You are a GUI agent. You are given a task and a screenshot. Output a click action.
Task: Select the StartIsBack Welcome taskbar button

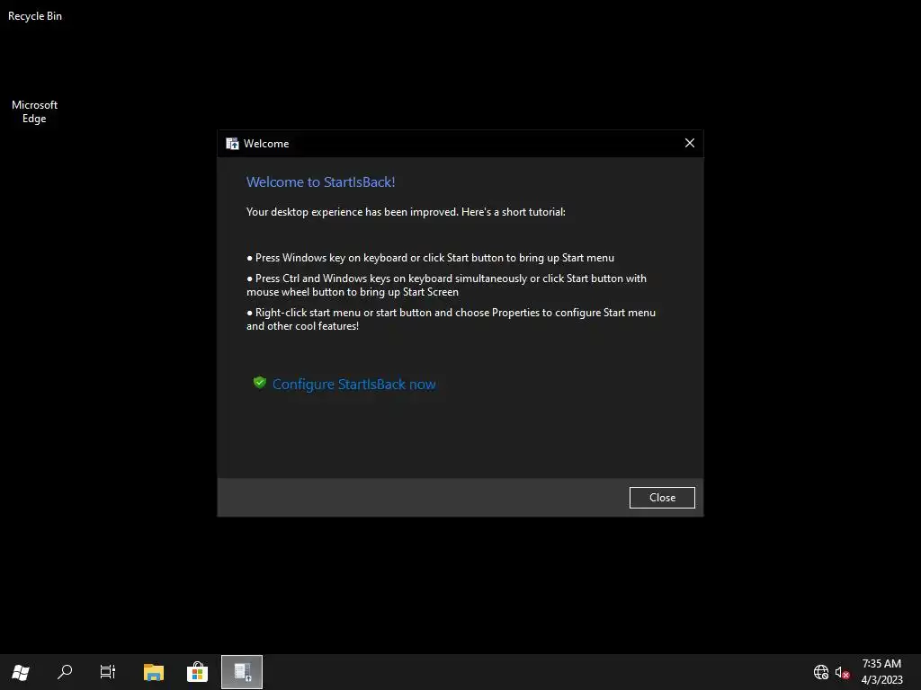click(x=242, y=672)
